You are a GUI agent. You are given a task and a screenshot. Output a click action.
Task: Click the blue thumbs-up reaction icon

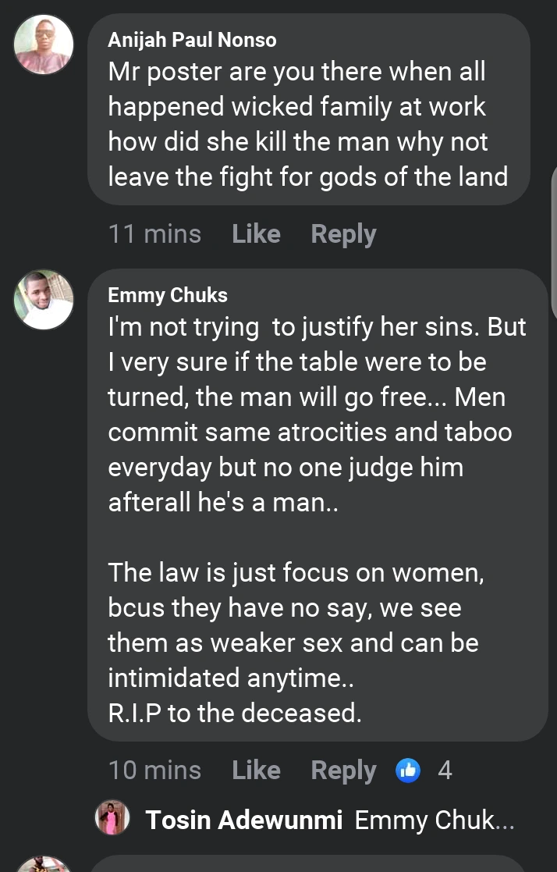[x=408, y=771]
